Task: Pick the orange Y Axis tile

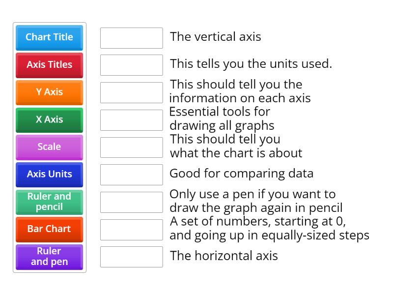Action: pos(49,92)
